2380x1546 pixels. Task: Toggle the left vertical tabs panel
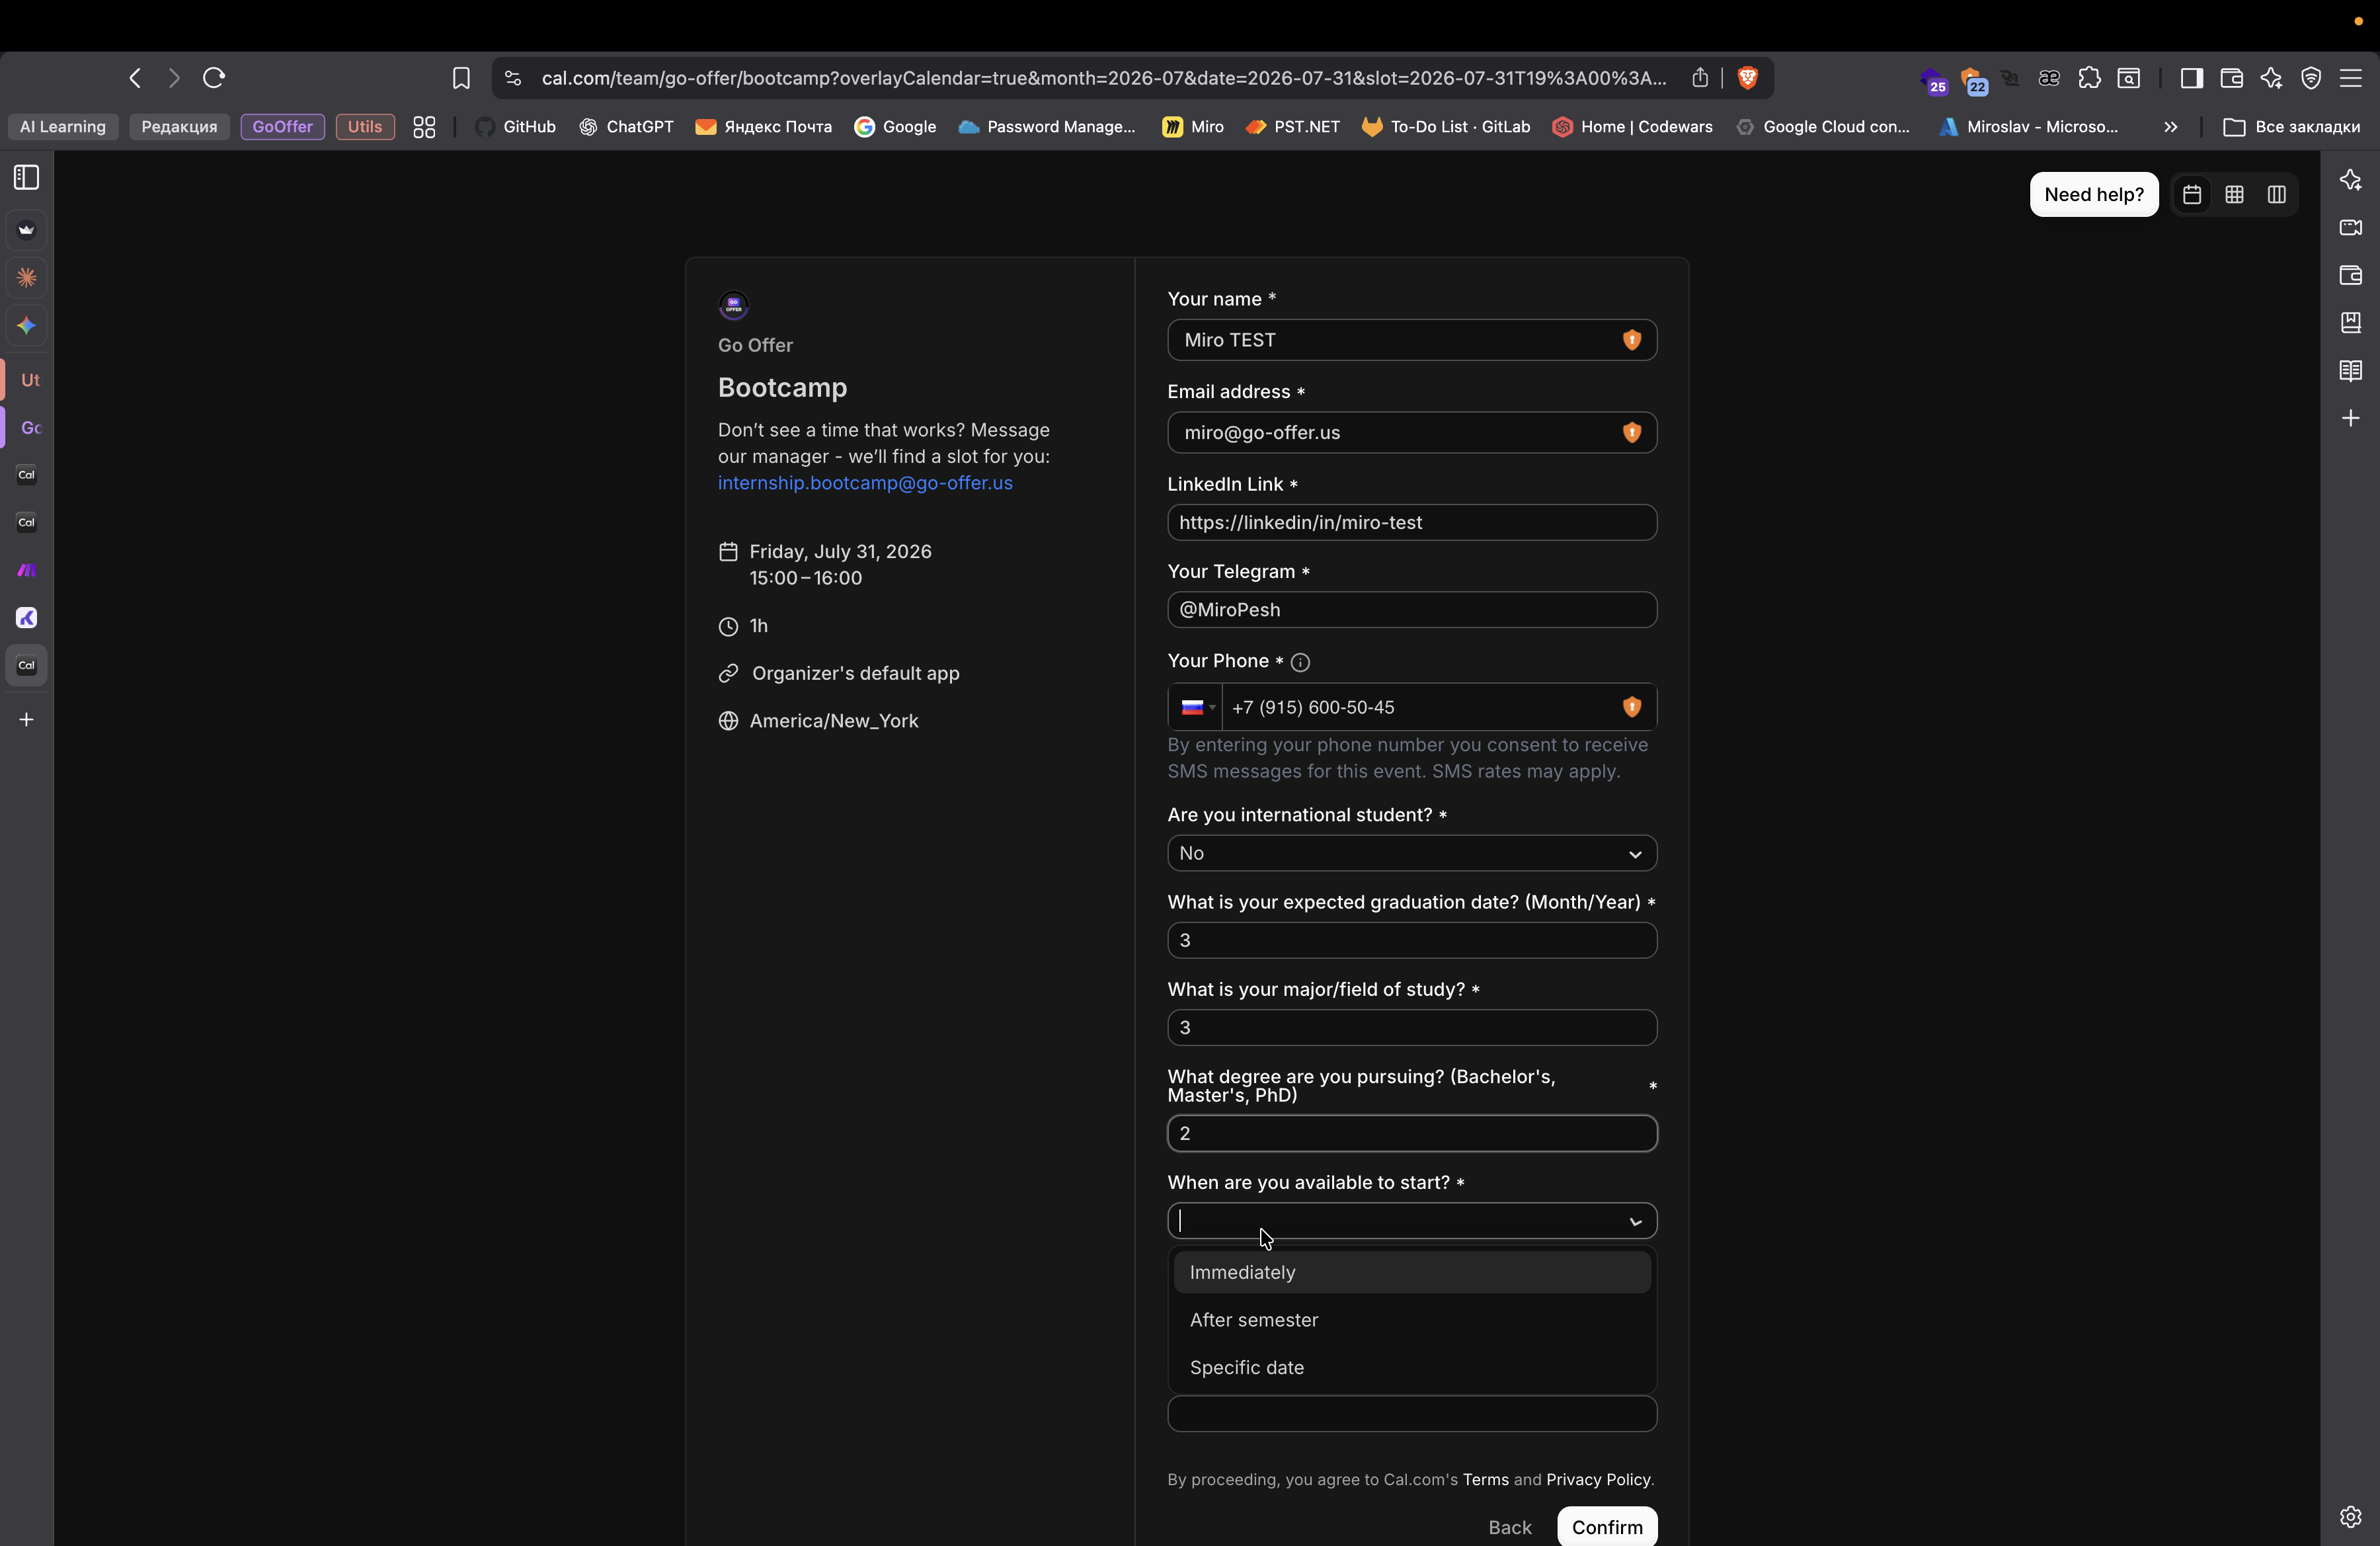pyautogui.click(x=27, y=178)
